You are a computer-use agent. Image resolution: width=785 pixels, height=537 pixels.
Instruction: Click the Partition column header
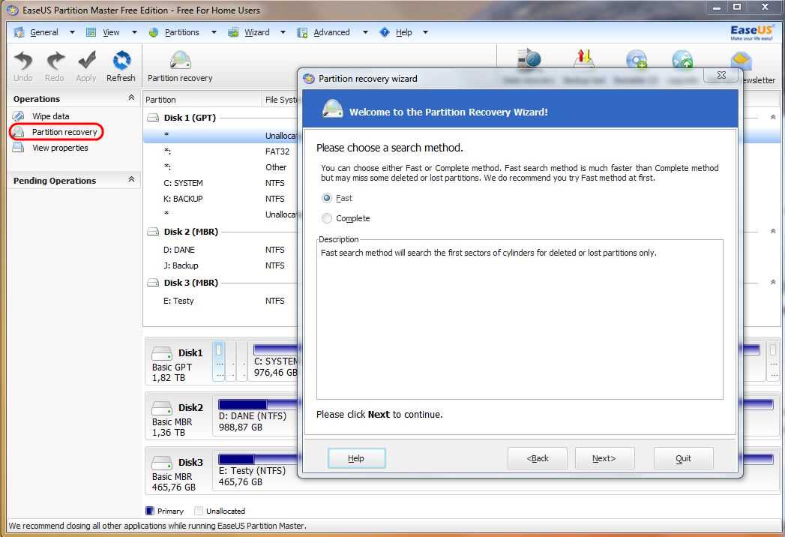click(202, 100)
